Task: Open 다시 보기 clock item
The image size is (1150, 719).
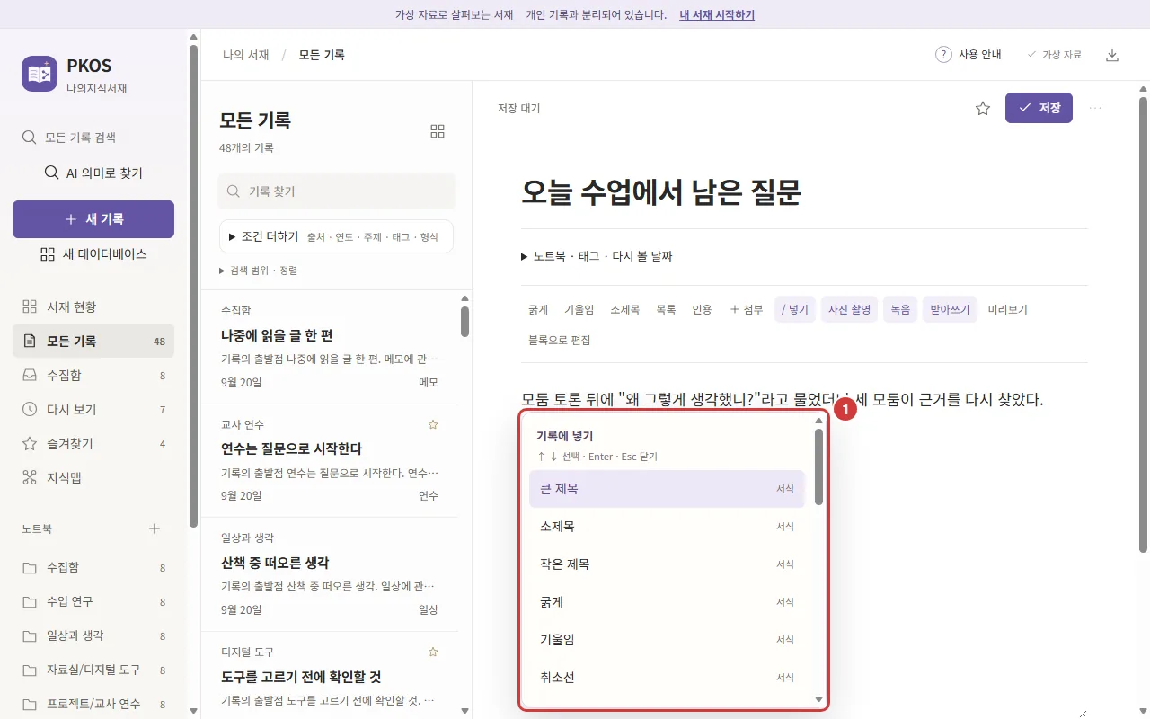Action: [93, 409]
